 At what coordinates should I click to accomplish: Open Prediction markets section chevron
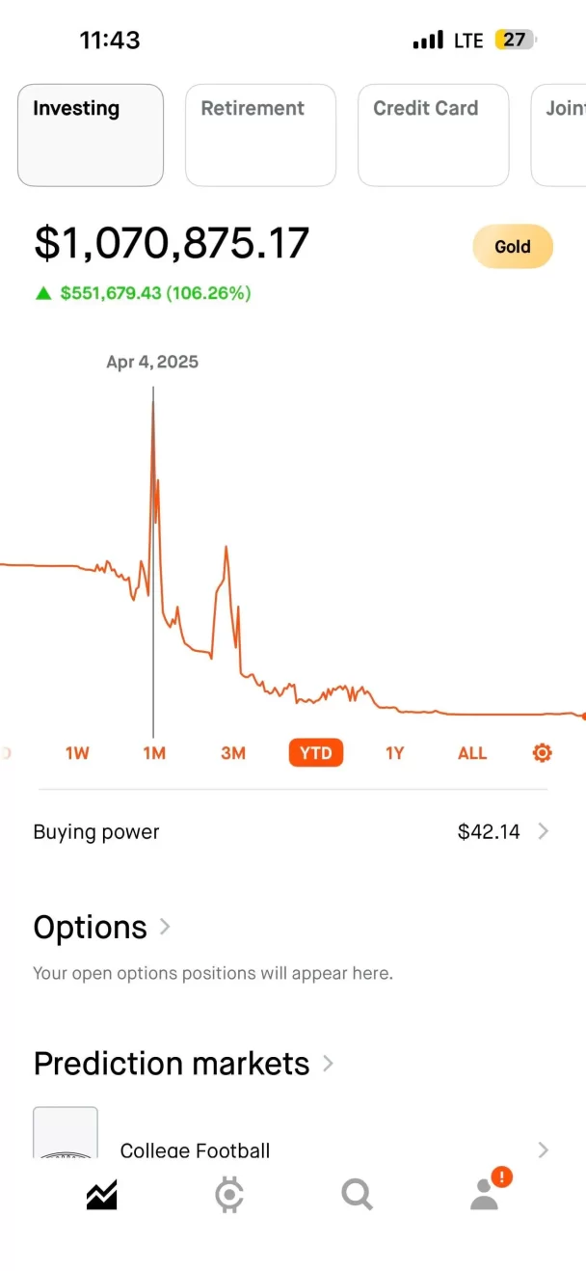tap(328, 1064)
